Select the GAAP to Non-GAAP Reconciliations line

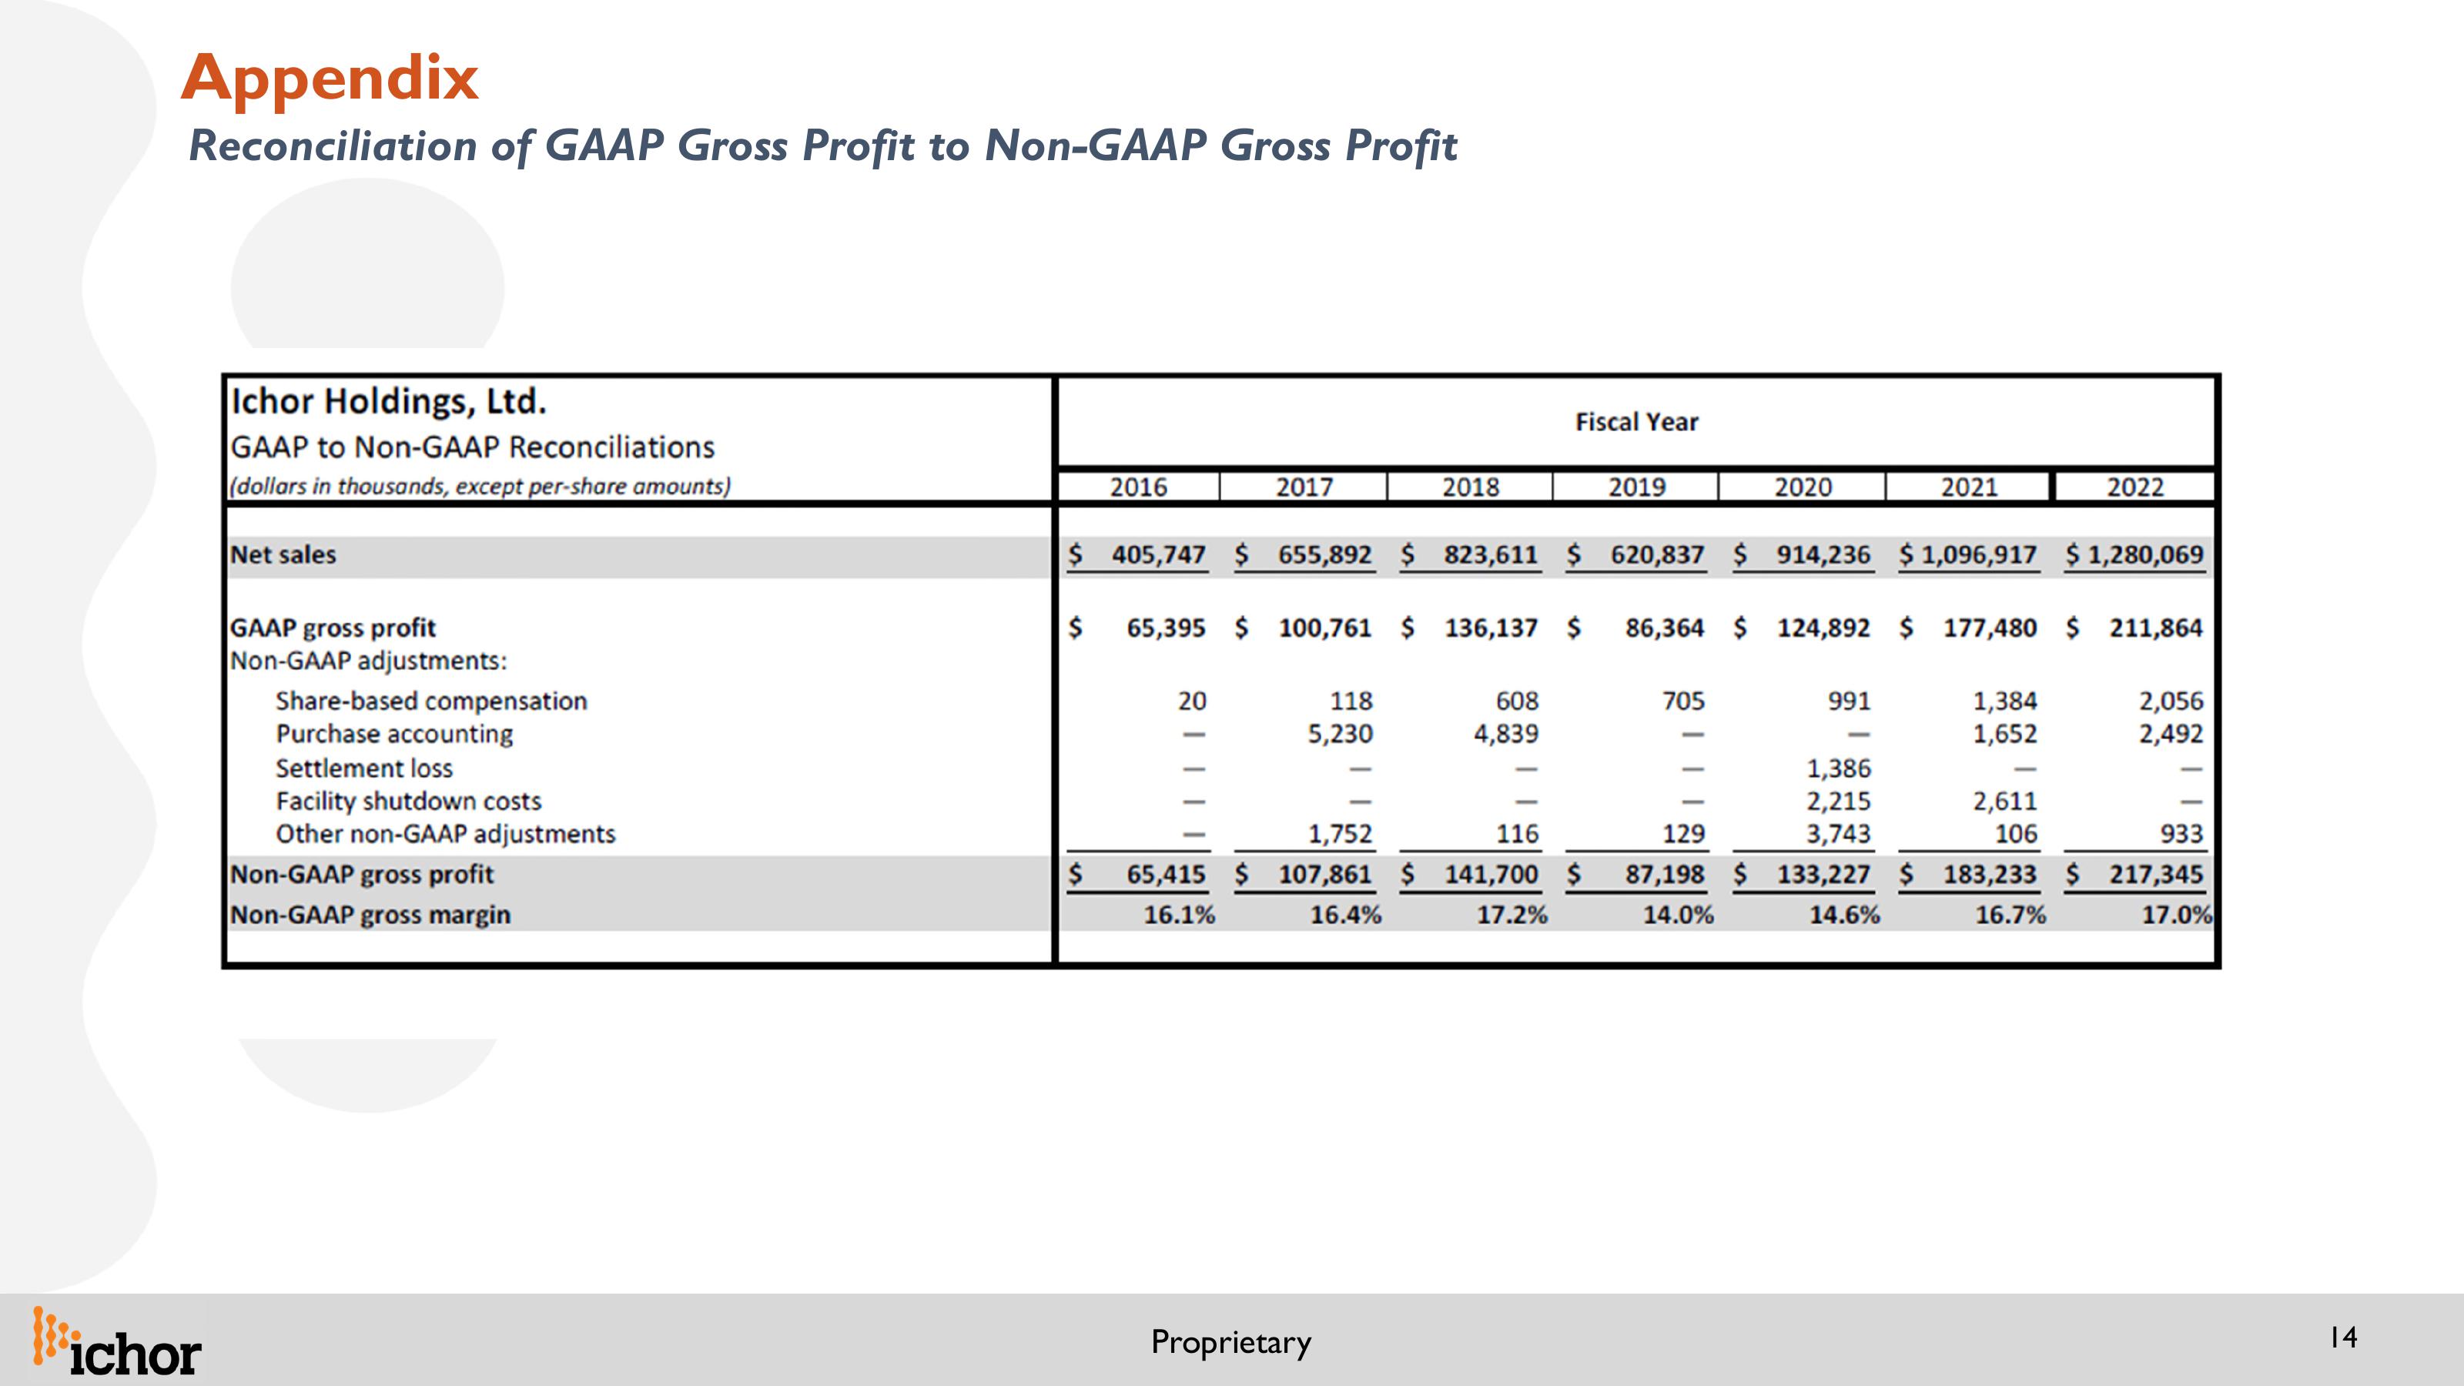click(473, 447)
